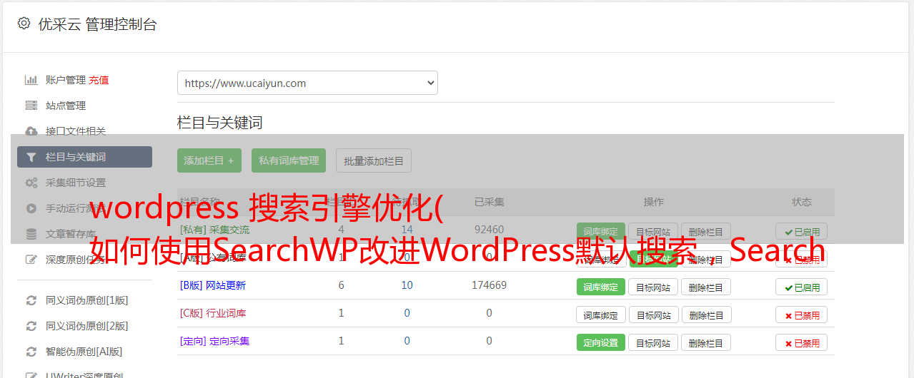Click the red 充值 link
914x378 pixels.
coord(99,80)
